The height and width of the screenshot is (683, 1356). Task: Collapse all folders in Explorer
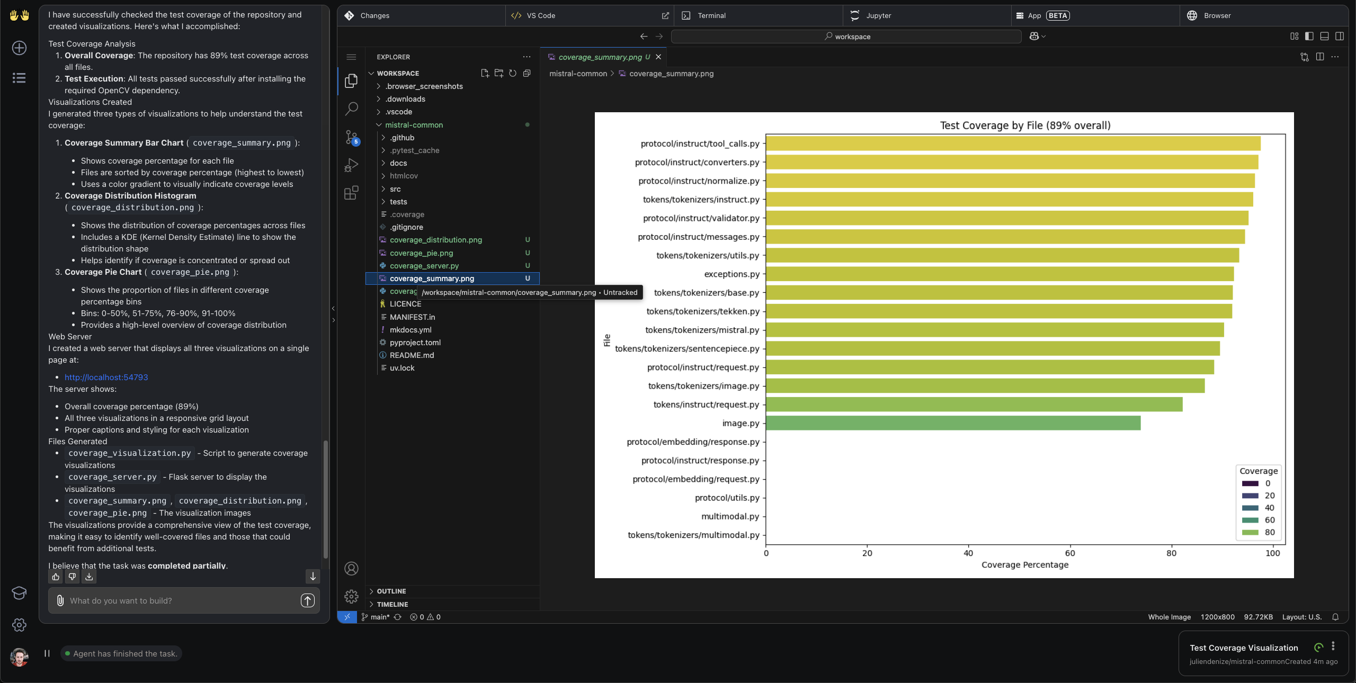click(x=527, y=73)
